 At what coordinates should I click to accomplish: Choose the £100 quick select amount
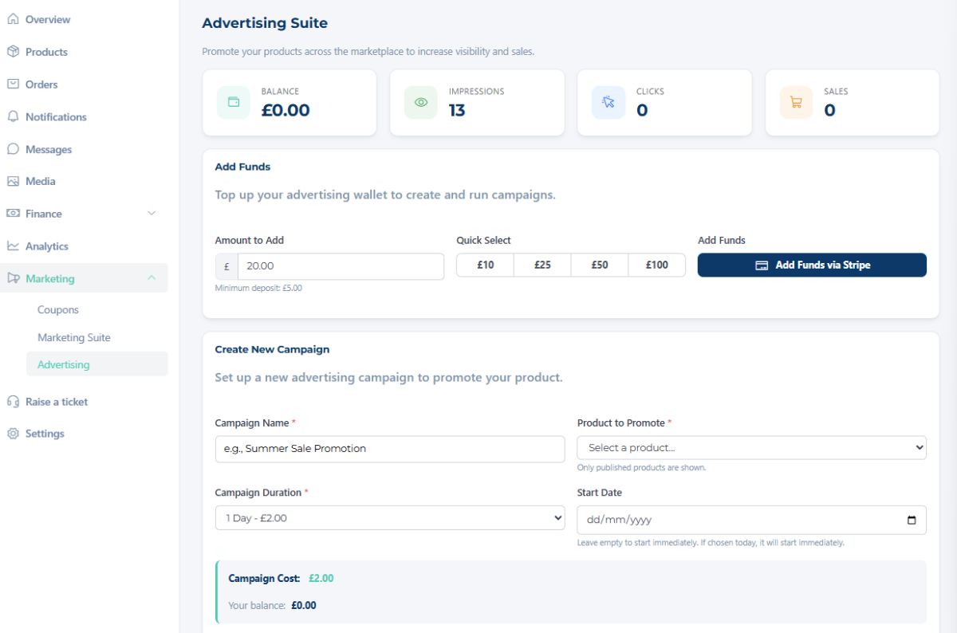point(656,265)
